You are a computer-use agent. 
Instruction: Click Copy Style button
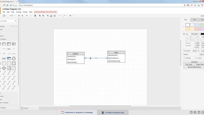click(x=189, y=65)
